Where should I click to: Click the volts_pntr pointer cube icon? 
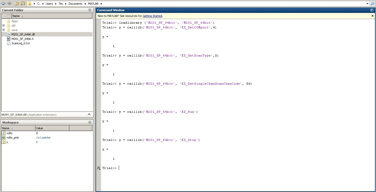(x=3, y=138)
